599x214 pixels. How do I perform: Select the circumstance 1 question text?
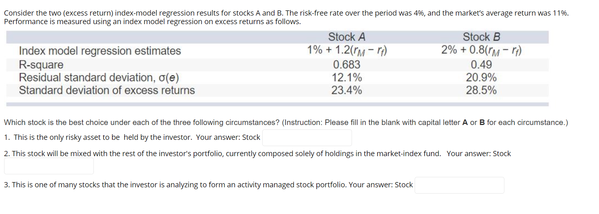tap(132, 137)
